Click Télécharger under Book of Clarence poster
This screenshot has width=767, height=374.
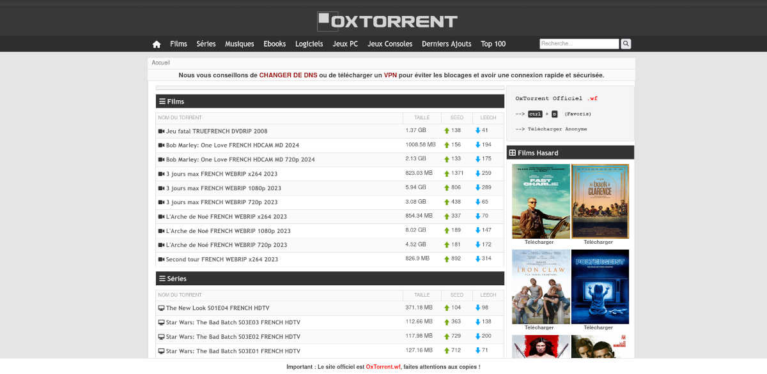(598, 242)
